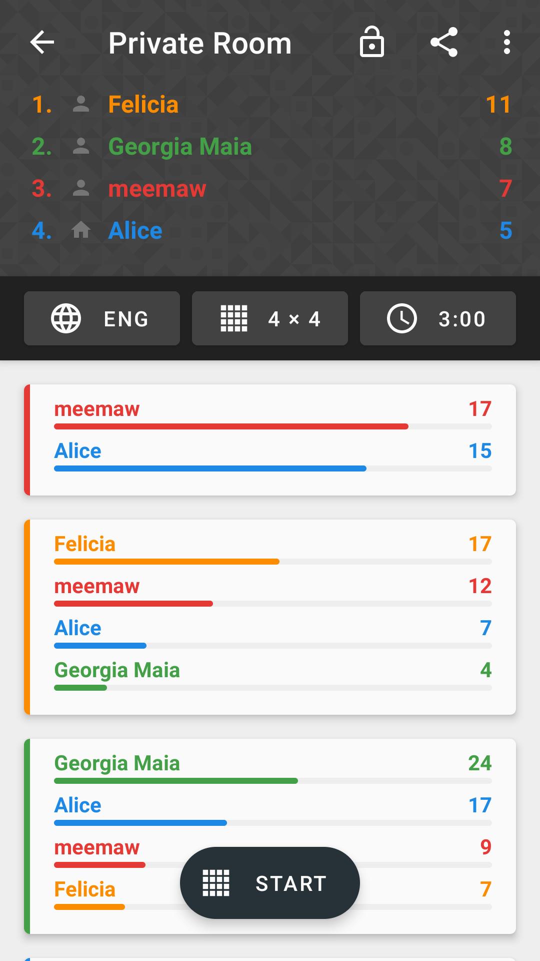Tap the grid icon beside 4 × 4
This screenshot has width=540, height=961.
click(234, 318)
